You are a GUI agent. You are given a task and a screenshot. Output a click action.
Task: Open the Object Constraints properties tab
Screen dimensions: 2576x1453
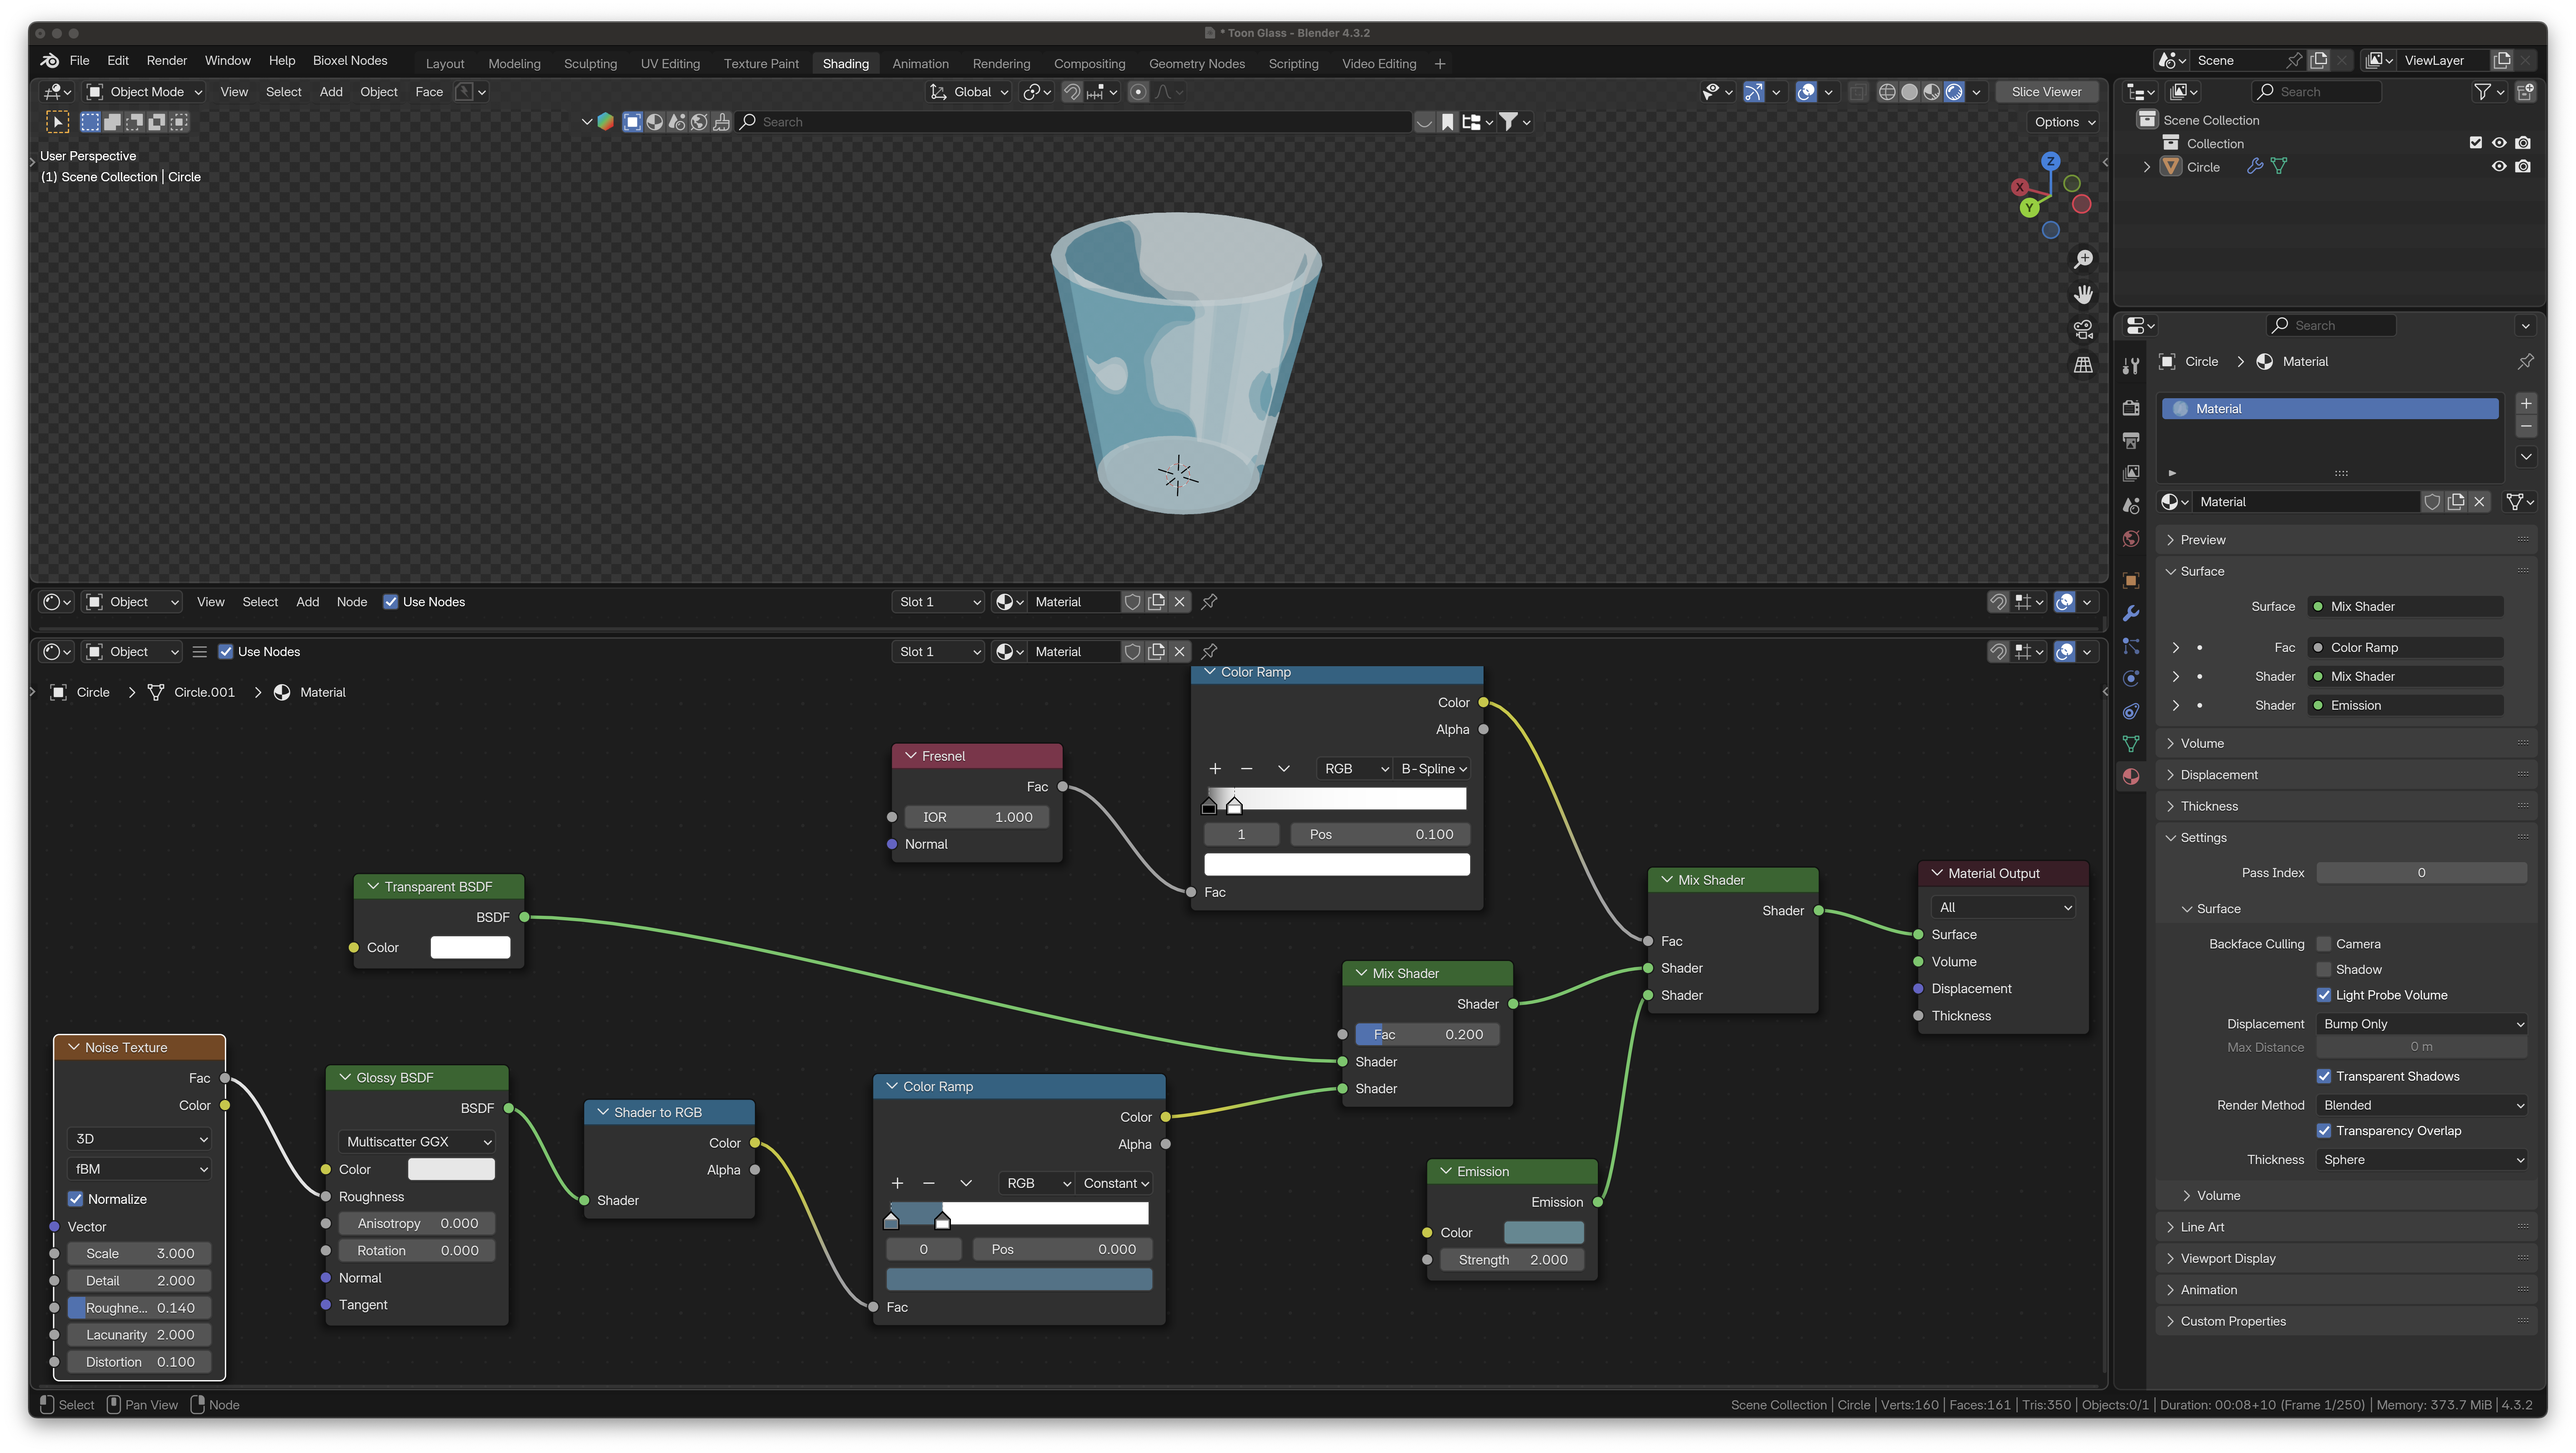pos(2131,711)
